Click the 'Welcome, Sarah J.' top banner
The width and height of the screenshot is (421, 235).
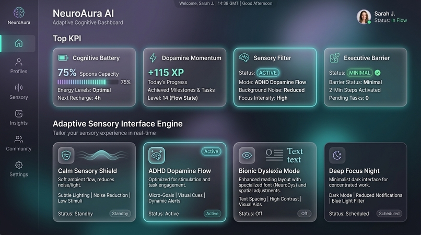226,3
